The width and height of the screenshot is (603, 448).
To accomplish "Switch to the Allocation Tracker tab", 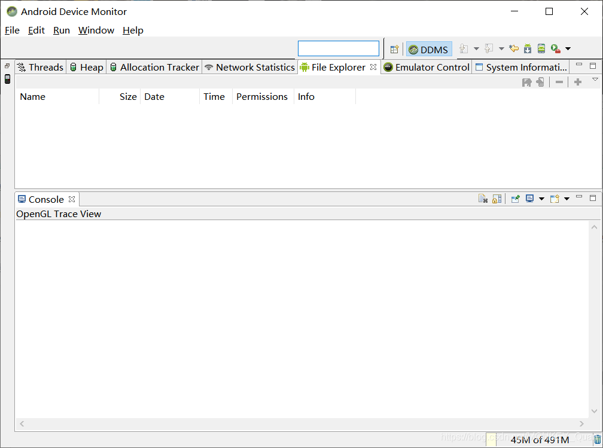I will pos(154,68).
